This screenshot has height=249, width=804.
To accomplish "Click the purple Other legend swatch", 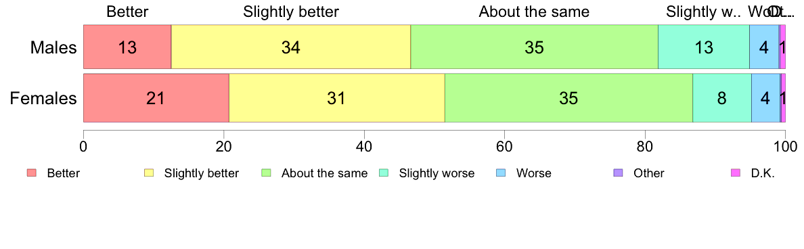I will click(x=619, y=173).
